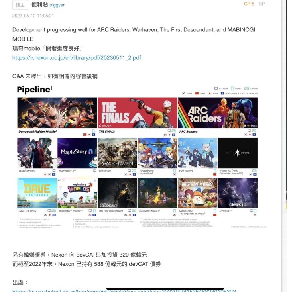287x292 pixels.
Task: Click the console icon beside THE FINALS caption
Action: (173, 131)
